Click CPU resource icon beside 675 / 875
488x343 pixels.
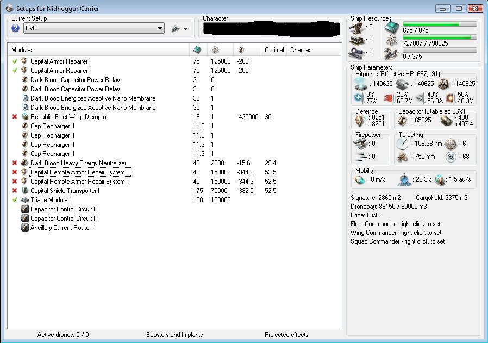(391, 28)
